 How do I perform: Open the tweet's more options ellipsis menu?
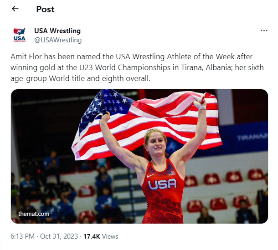pyautogui.click(x=264, y=31)
